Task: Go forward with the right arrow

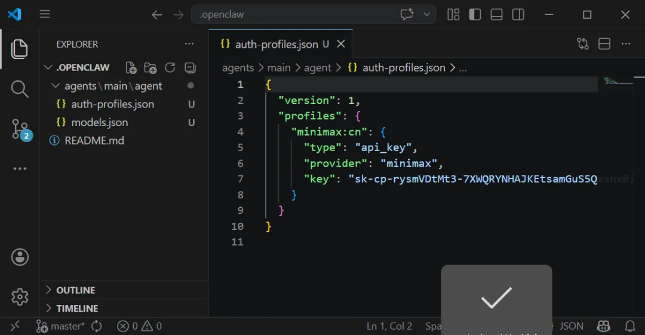Action: click(x=178, y=15)
